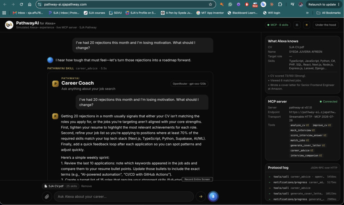Click the browser forward arrow

tap(13, 4)
